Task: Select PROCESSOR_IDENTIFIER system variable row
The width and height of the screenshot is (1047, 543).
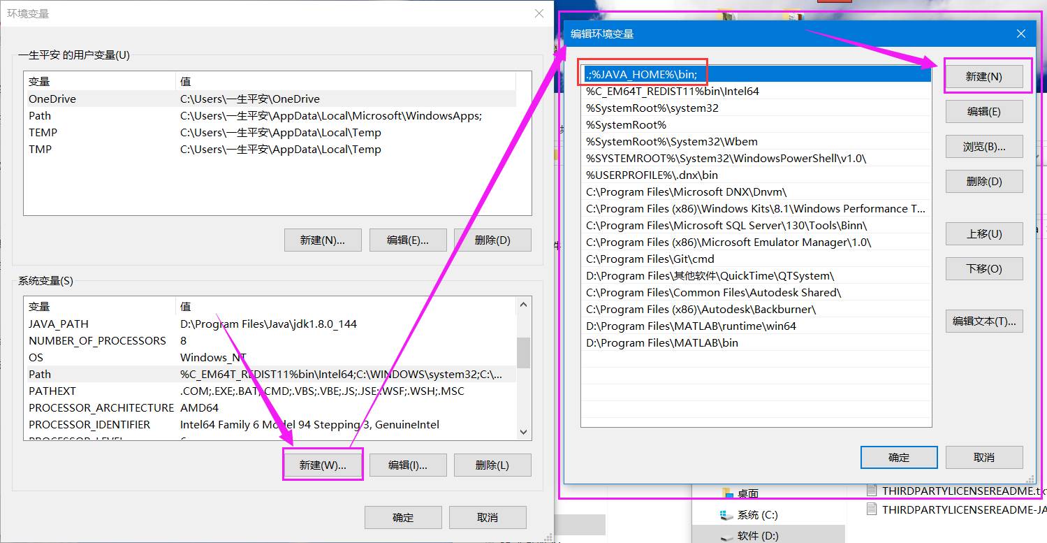Action: coord(270,424)
